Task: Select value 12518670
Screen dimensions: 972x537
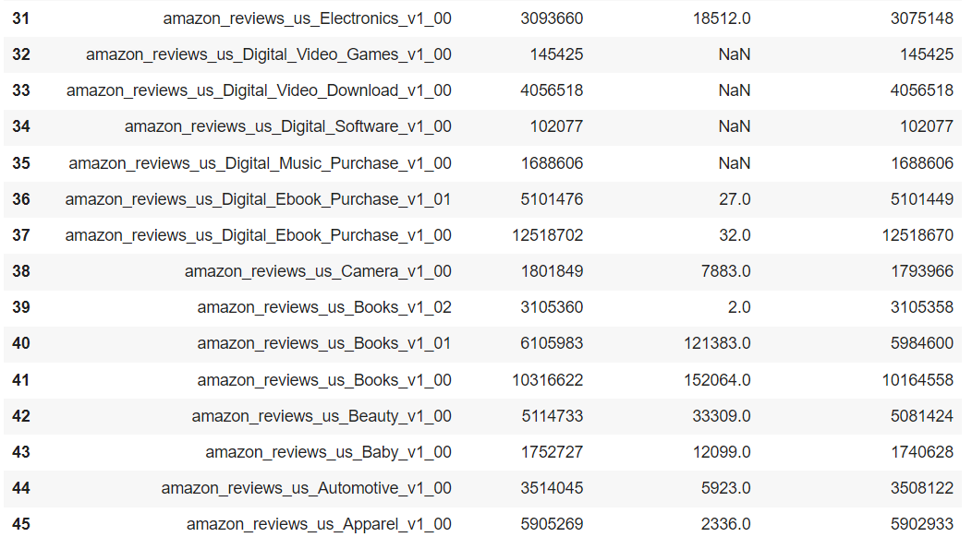Action: (917, 235)
